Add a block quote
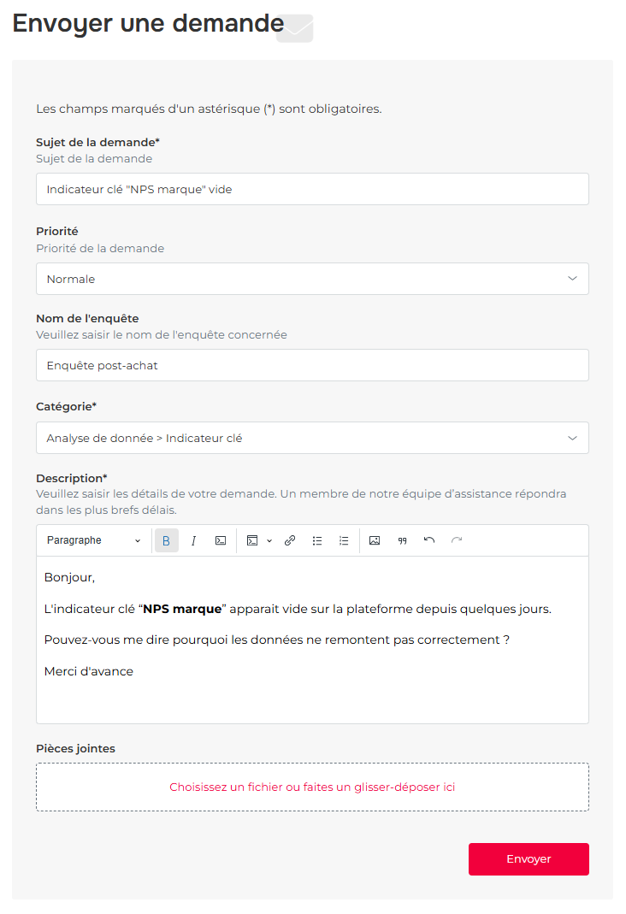The image size is (626, 914). pyautogui.click(x=402, y=540)
